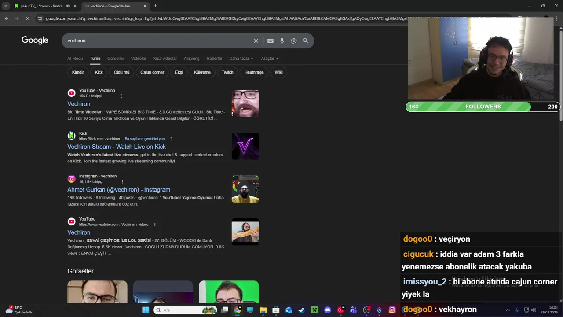The image size is (563, 317).
Task: Expand the 'Araçlar' tools dropdown
Action: (270, 59)
